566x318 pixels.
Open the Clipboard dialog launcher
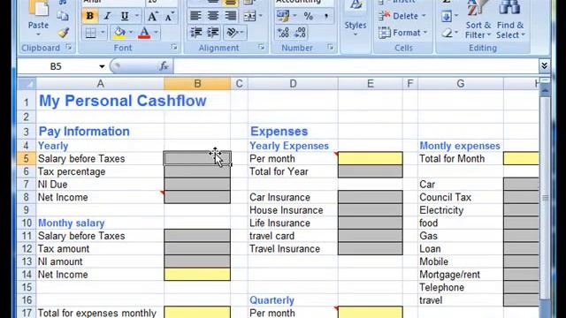(x=69, y=47)
